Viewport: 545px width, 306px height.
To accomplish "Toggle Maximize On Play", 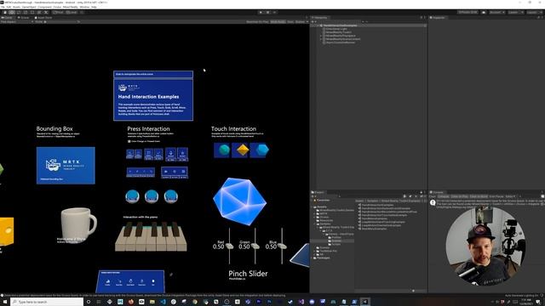I will (257, 22).
